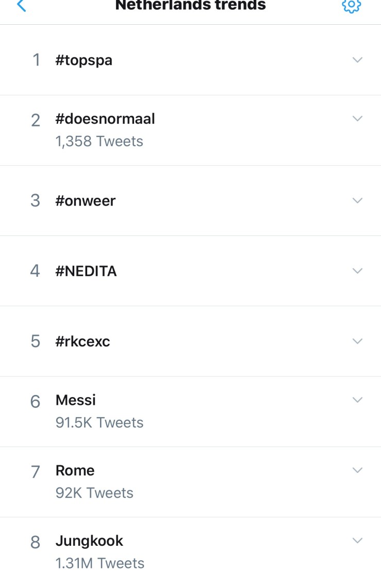
Task: View tweets for #NEDITA
Action: [x=86, y=271]
